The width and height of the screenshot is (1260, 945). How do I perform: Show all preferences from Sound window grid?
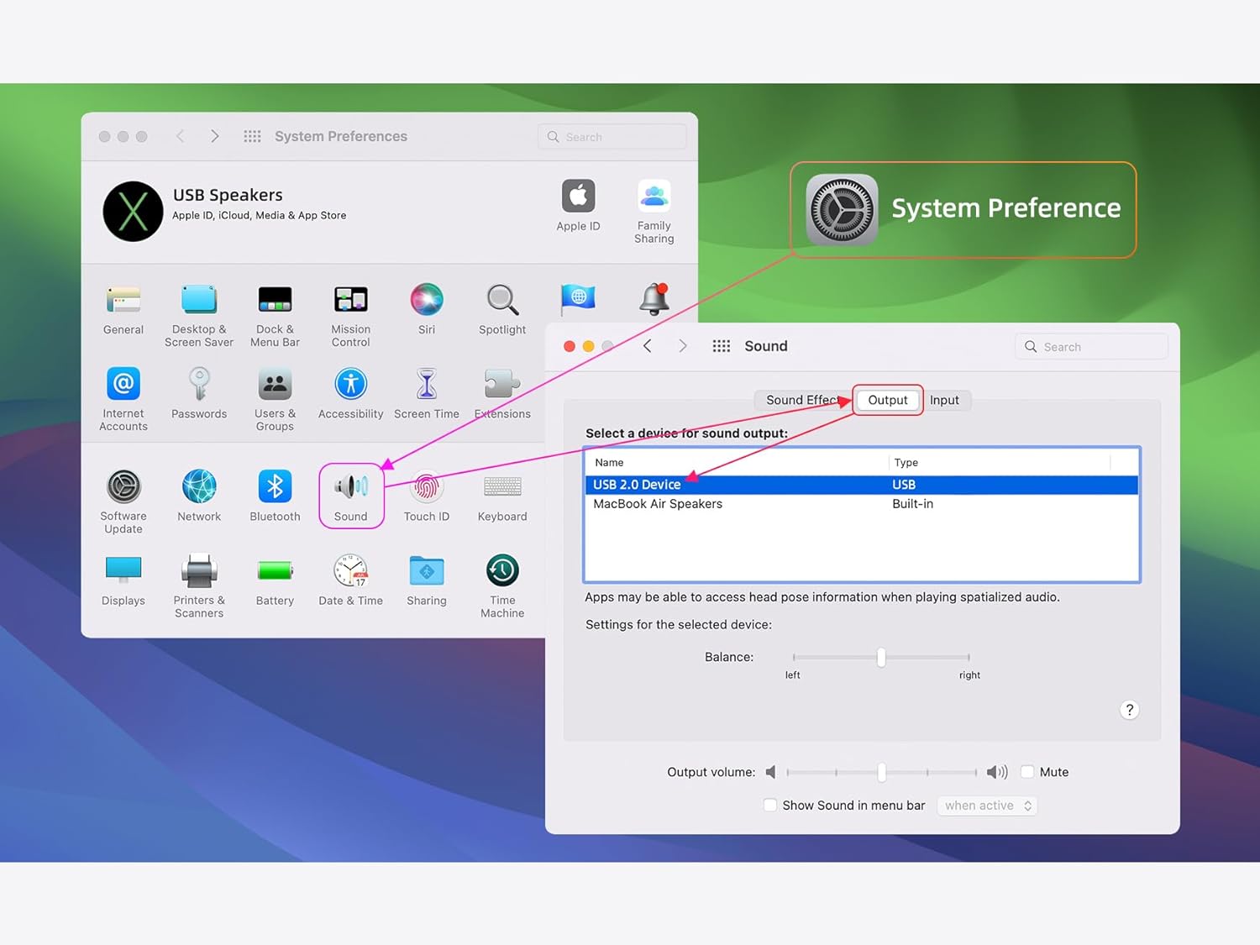pyautogui.click(x=722, y=346)
